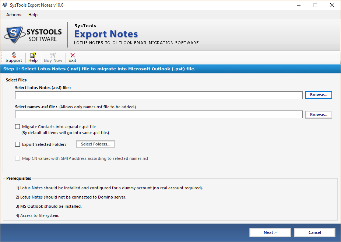
Task: Click into the names .nsf file path field
Action: coord(159,115)
